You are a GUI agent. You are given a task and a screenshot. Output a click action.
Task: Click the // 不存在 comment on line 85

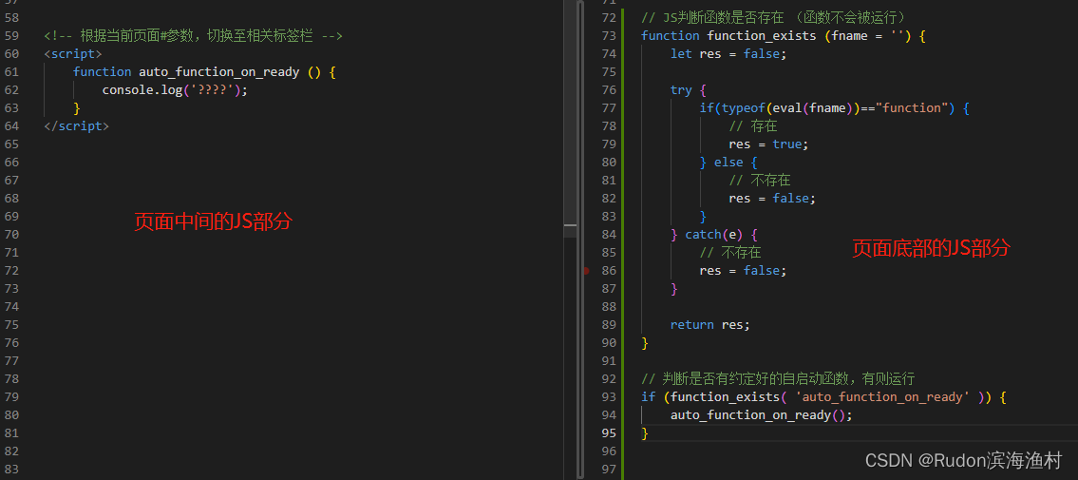[x=730, y=253]
